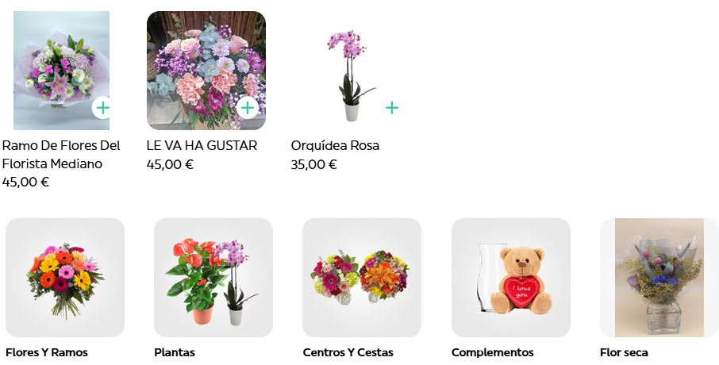Select the Complementos category label
The height and width of the screenshot is (365, 719).
[493, 352]
